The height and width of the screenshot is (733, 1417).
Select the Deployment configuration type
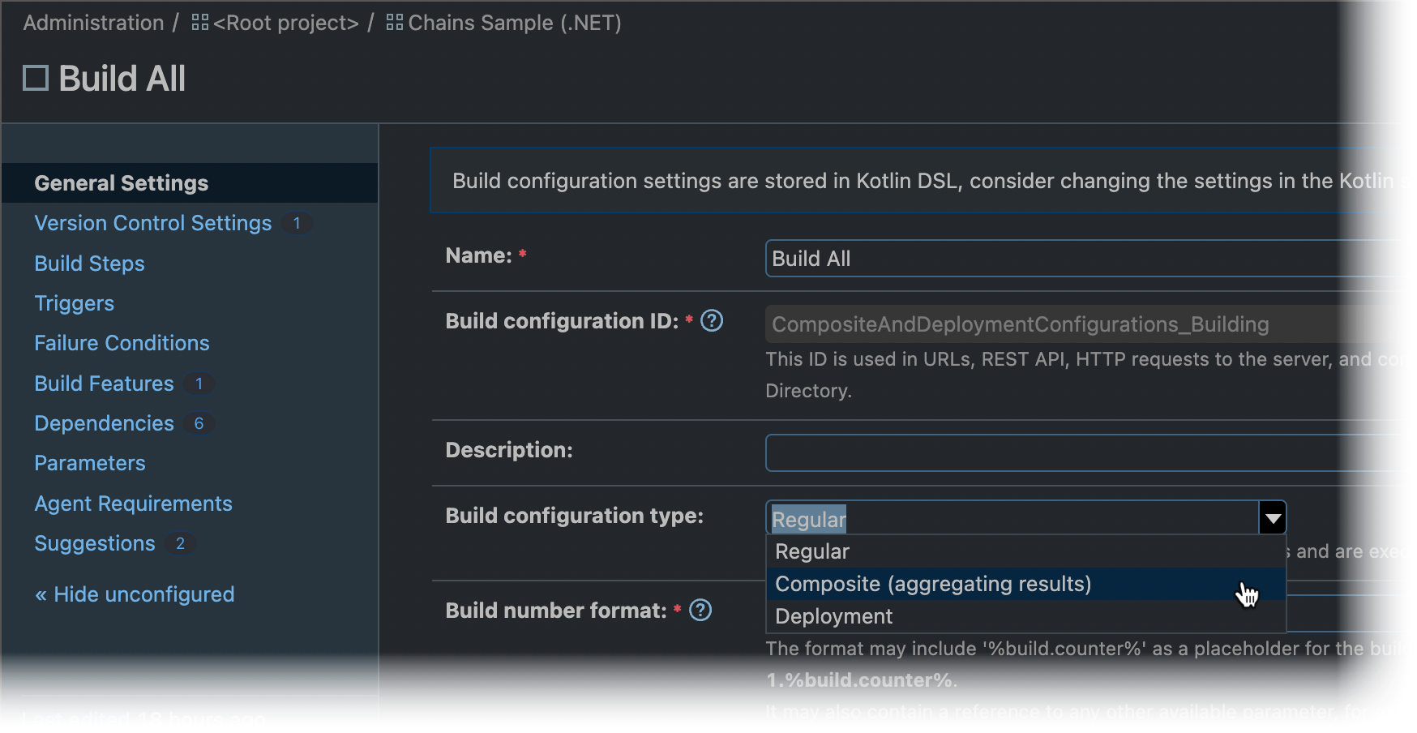(x=833, y=616)
